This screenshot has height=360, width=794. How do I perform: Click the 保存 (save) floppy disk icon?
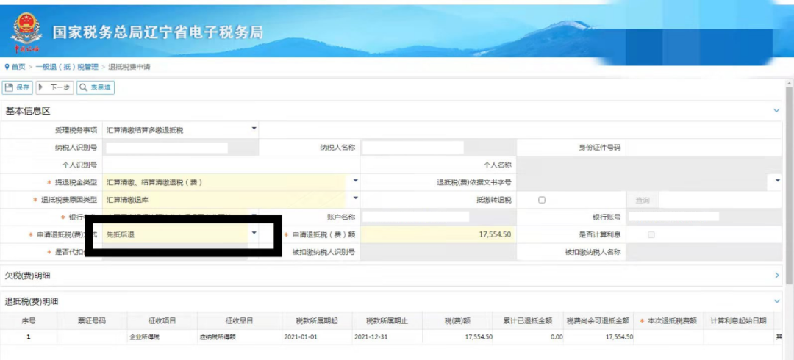tap(10, 87)
